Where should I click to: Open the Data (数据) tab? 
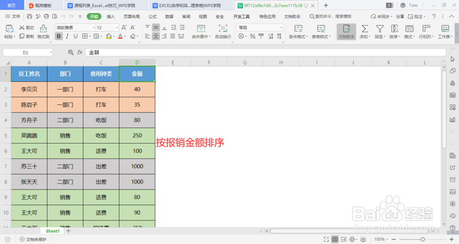click(169, 16)
